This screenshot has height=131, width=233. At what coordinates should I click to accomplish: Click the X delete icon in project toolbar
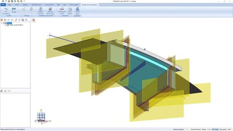pos(19,20)
